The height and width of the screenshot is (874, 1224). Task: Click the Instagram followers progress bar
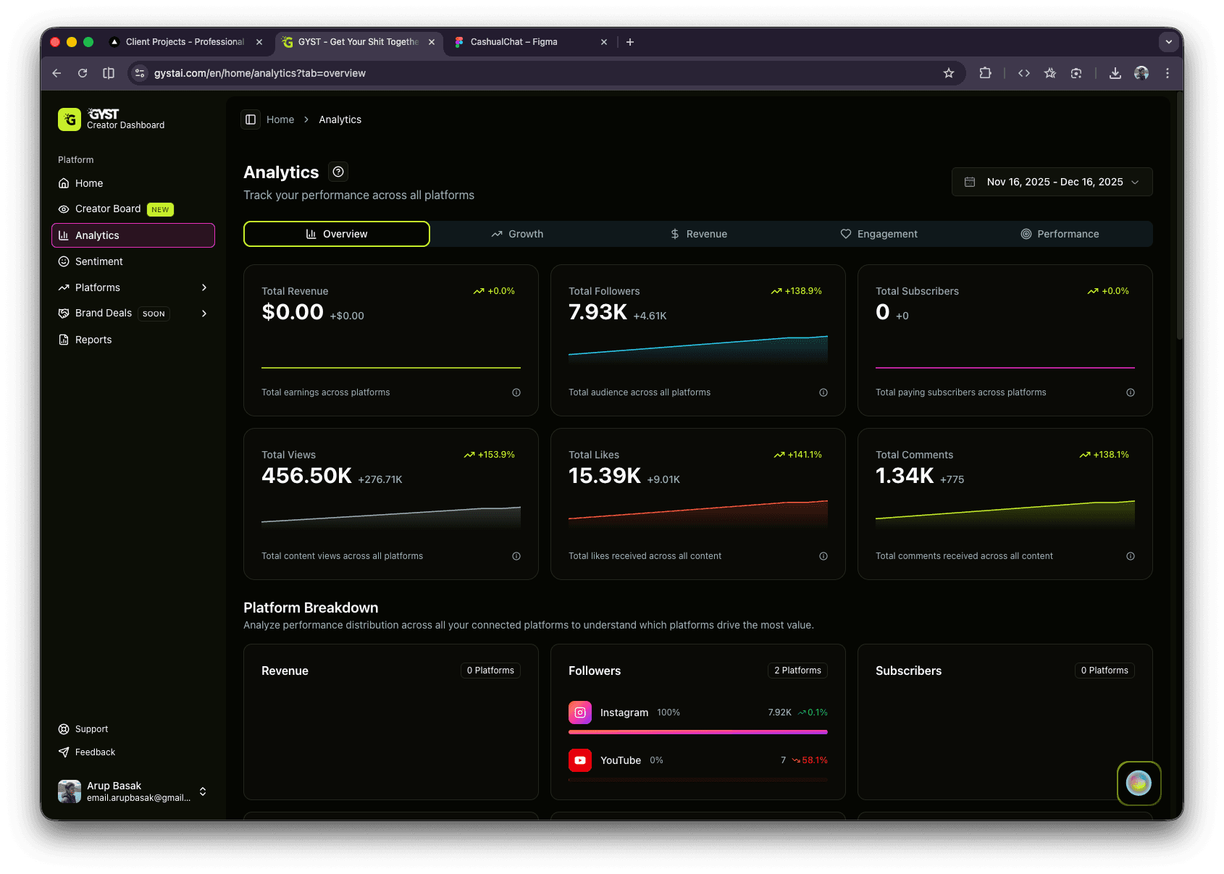697,732
